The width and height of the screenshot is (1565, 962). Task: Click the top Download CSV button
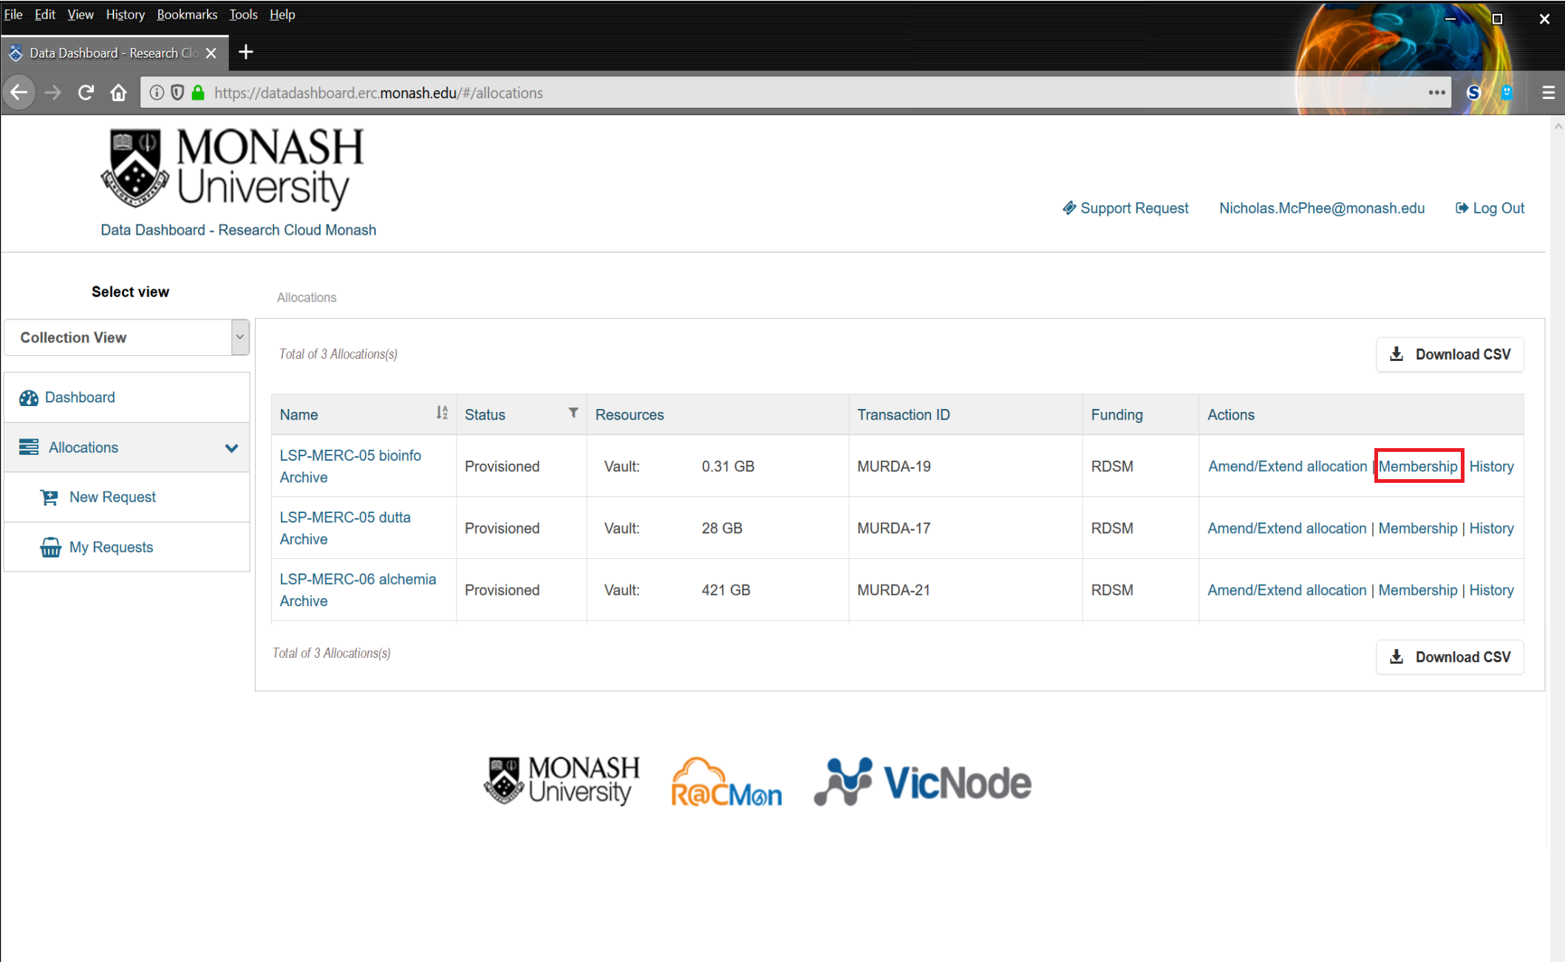click(1450, 354)
